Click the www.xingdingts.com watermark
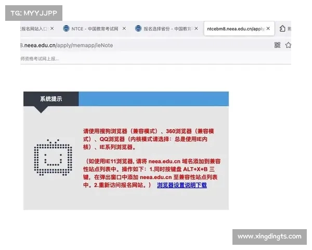 pos(269,236)
